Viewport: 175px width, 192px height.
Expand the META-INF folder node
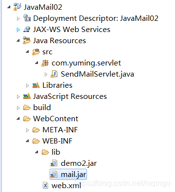pos(27,130)
